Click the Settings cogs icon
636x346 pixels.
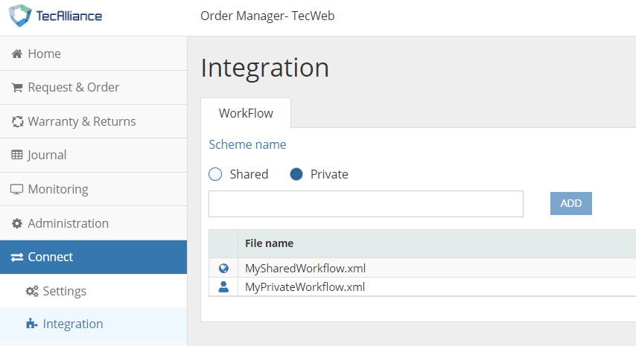32,292
